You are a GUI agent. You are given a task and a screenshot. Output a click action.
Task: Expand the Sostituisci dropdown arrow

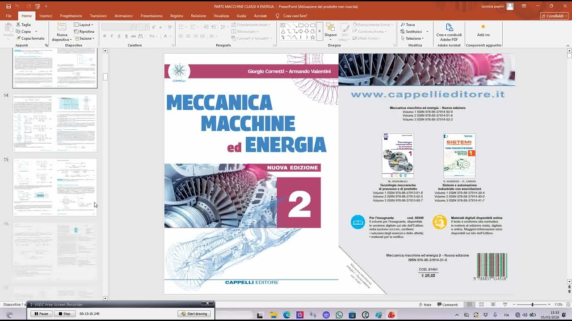coord(427,31)
